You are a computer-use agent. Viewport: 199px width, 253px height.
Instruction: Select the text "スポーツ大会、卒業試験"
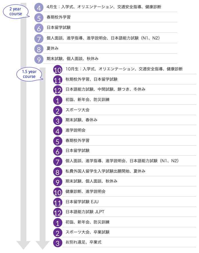87,232
